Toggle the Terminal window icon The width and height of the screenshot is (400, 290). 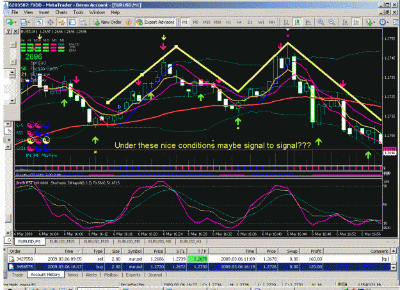click(x=72, y=22)
